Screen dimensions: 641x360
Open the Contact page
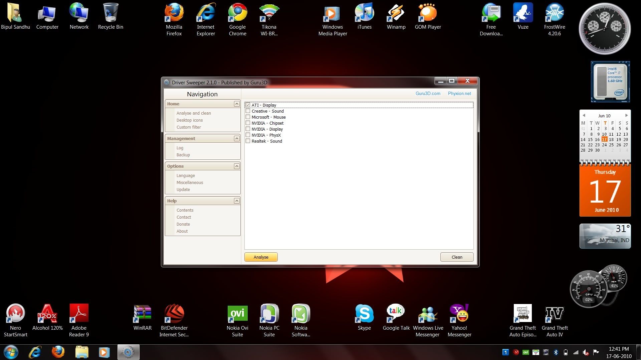click(x=184, y=217)
